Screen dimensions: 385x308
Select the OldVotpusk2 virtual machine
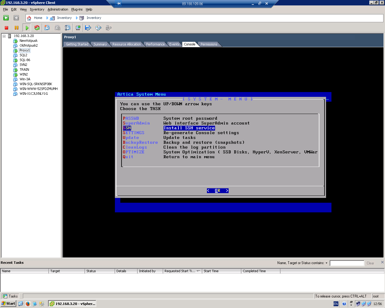tap(29, 45)
